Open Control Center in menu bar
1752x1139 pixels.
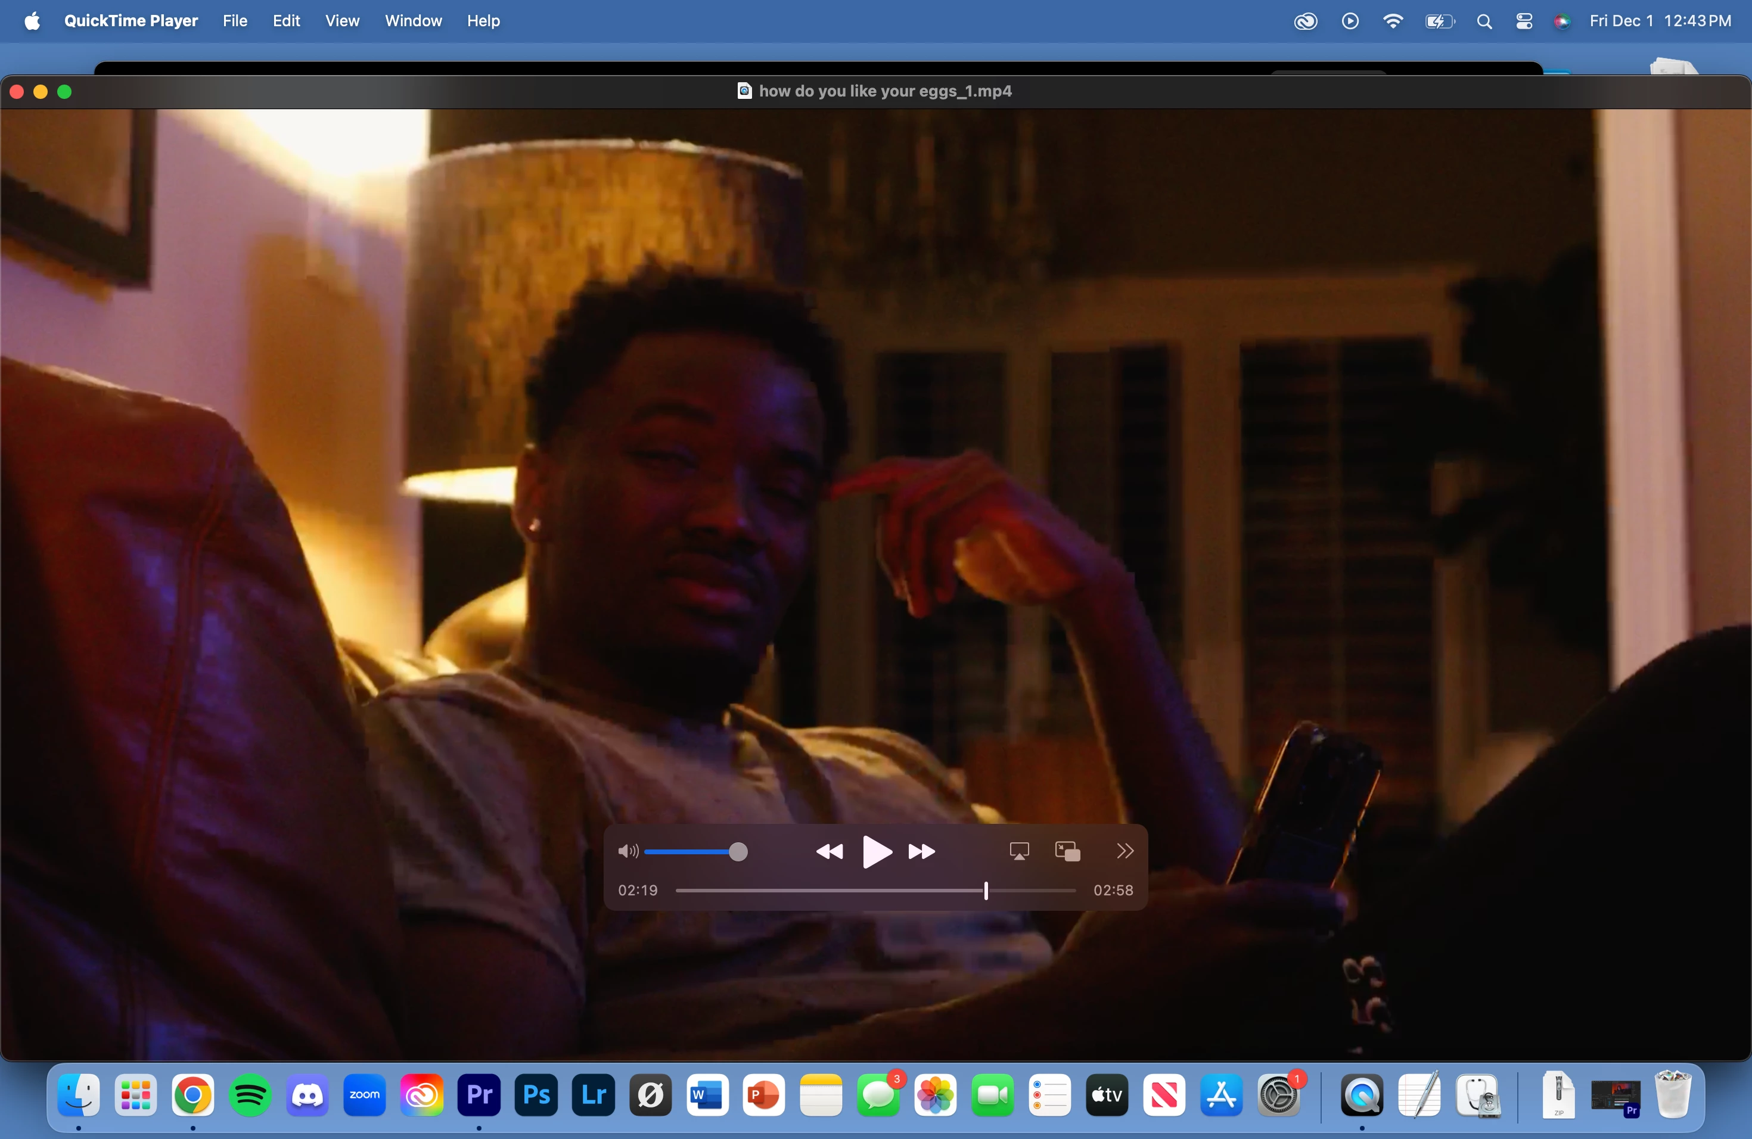click(1524, 21)
